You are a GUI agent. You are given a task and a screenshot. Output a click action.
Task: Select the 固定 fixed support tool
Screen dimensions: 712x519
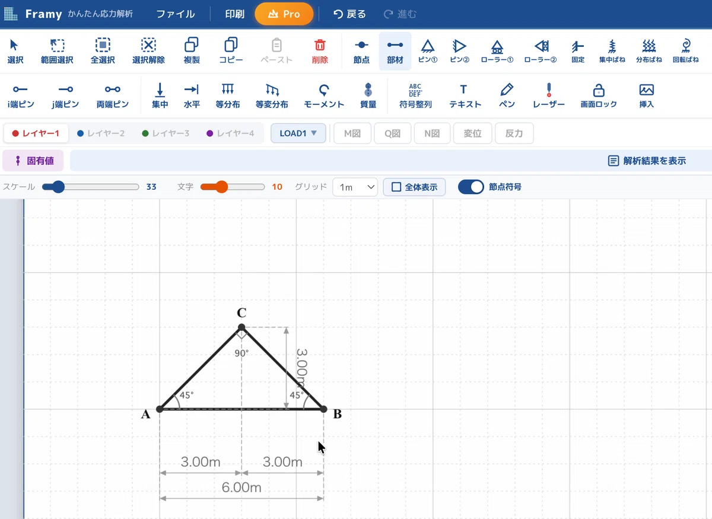[x=578, y=51]
